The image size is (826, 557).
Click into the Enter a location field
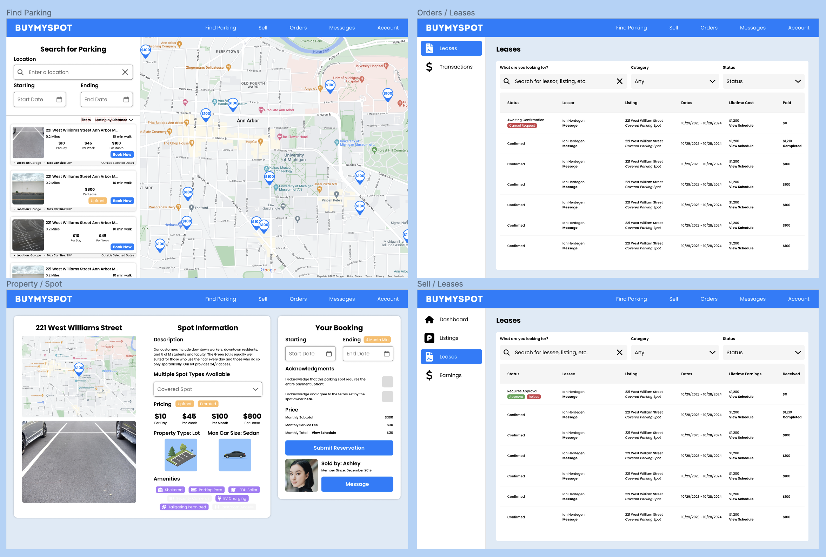[x=73, y=72]
